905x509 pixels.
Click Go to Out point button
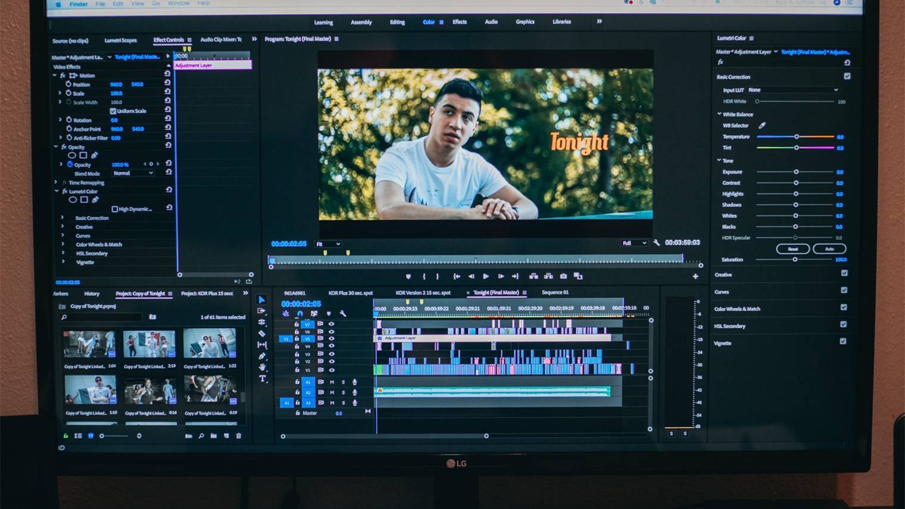[x=516, y=276]
